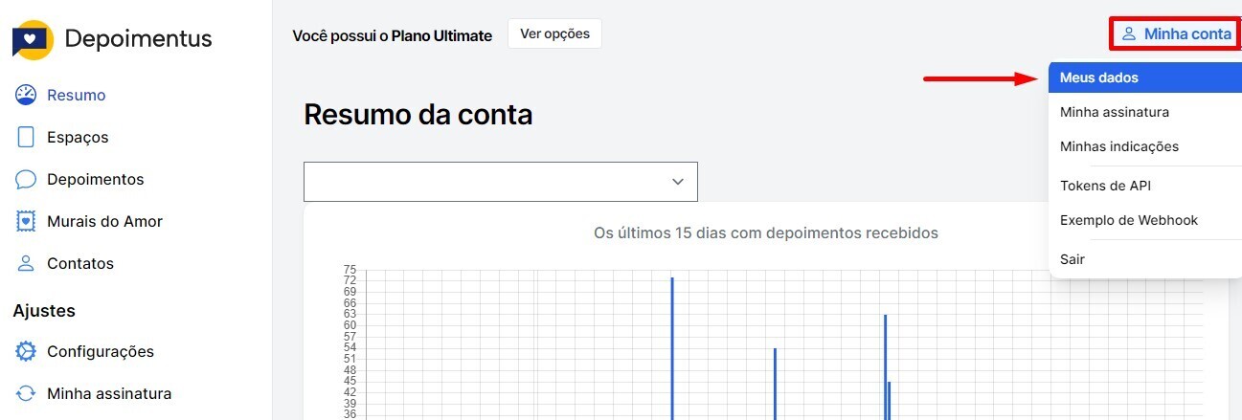Viewport: 1242px width, 420px height.
Task: Click the Resumo dashboard gauge icon
Action: (27, 95)
